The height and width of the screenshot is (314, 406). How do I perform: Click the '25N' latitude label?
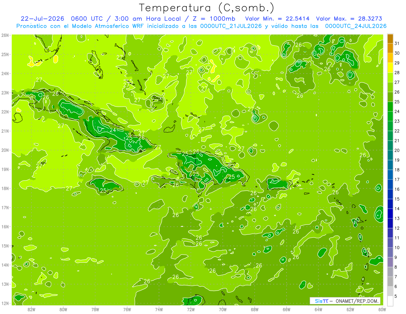(x=5, y=54)
